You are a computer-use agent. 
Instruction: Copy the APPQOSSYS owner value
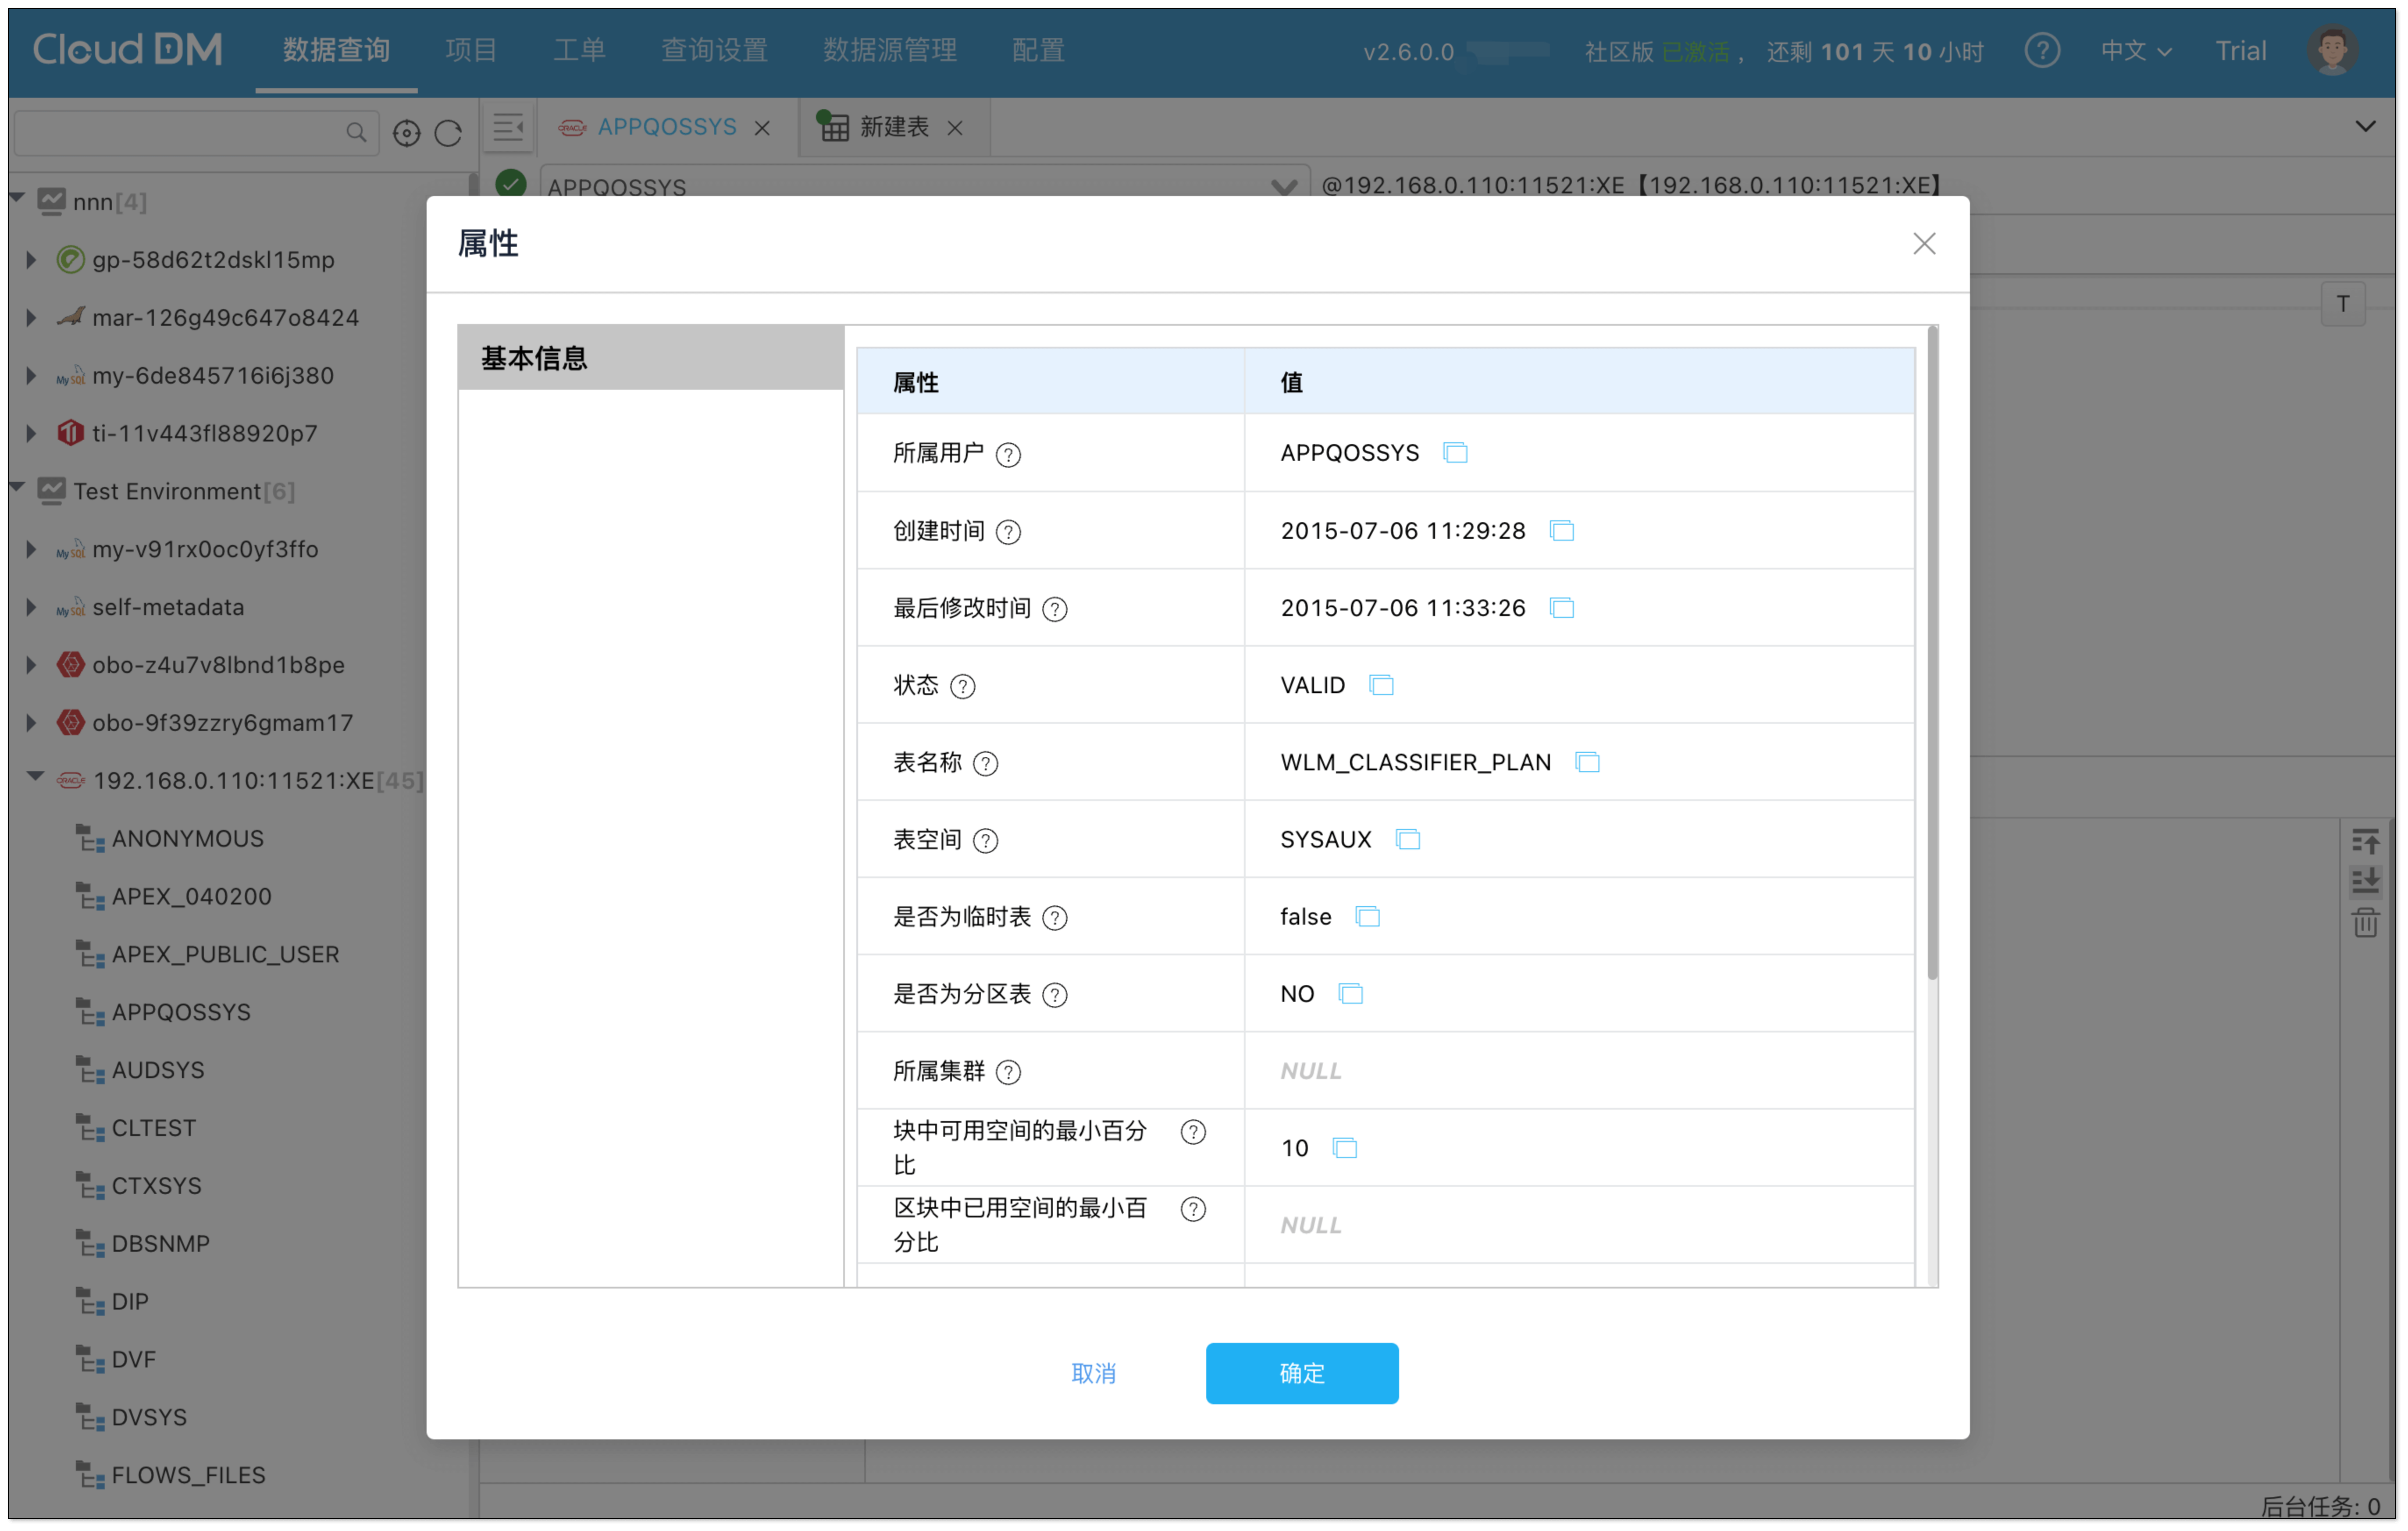click(1455, 453)
